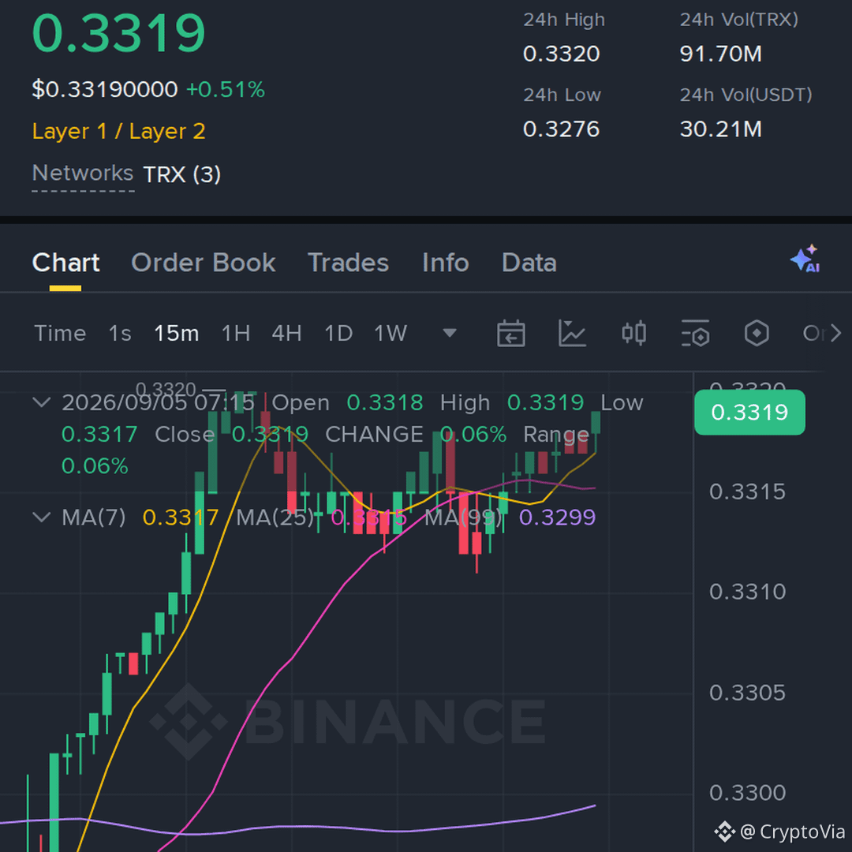Viewport: 852px width, 852px height.
Task: Switch to the Trades tab
Action: click(x=349, y=263)
